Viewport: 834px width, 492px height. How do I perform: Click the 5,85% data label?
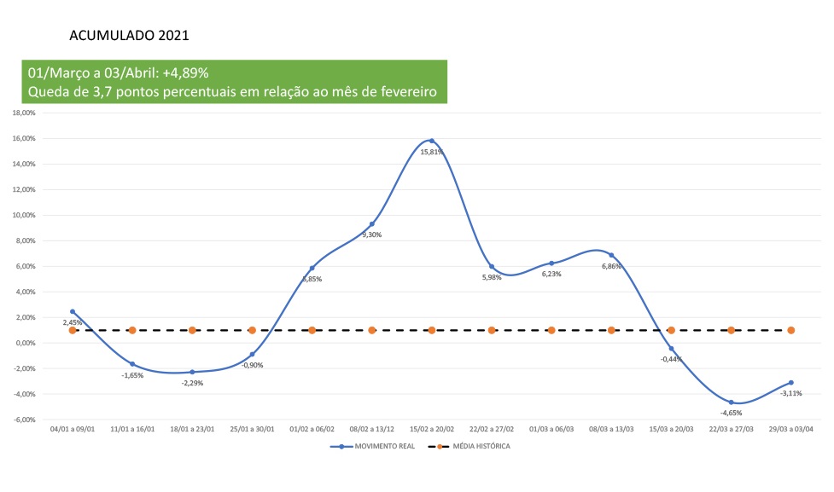[x=312, y=279]
